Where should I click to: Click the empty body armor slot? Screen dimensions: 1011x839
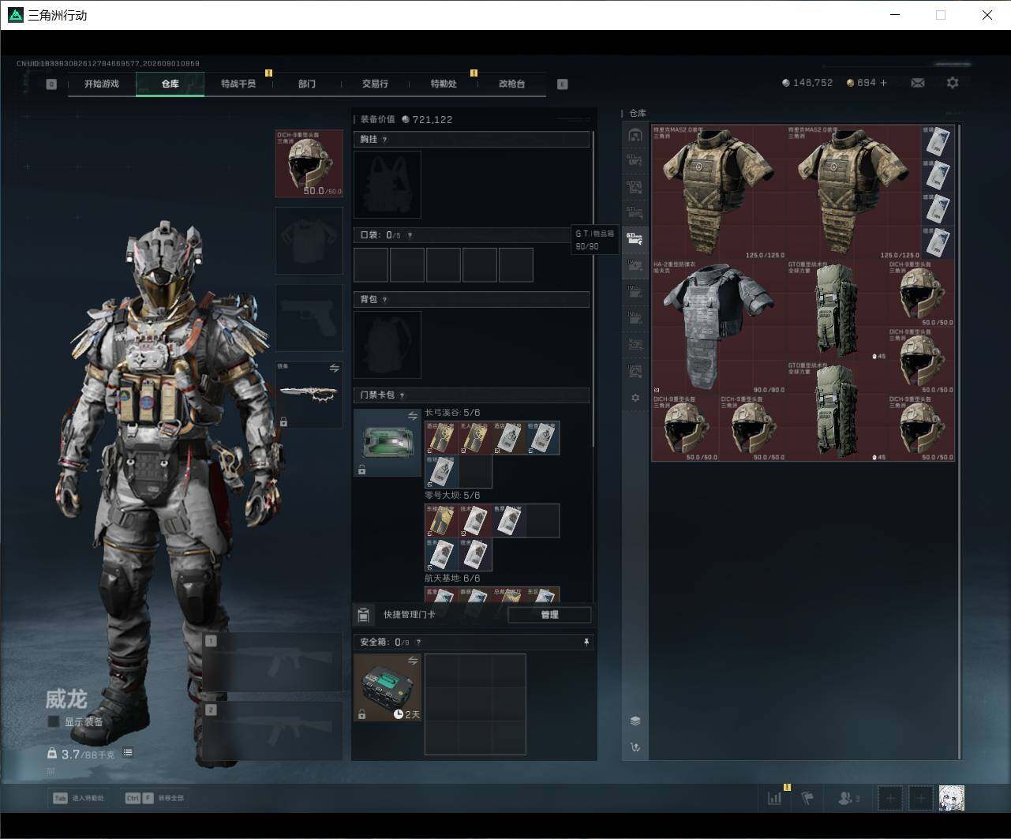point(309,241)
